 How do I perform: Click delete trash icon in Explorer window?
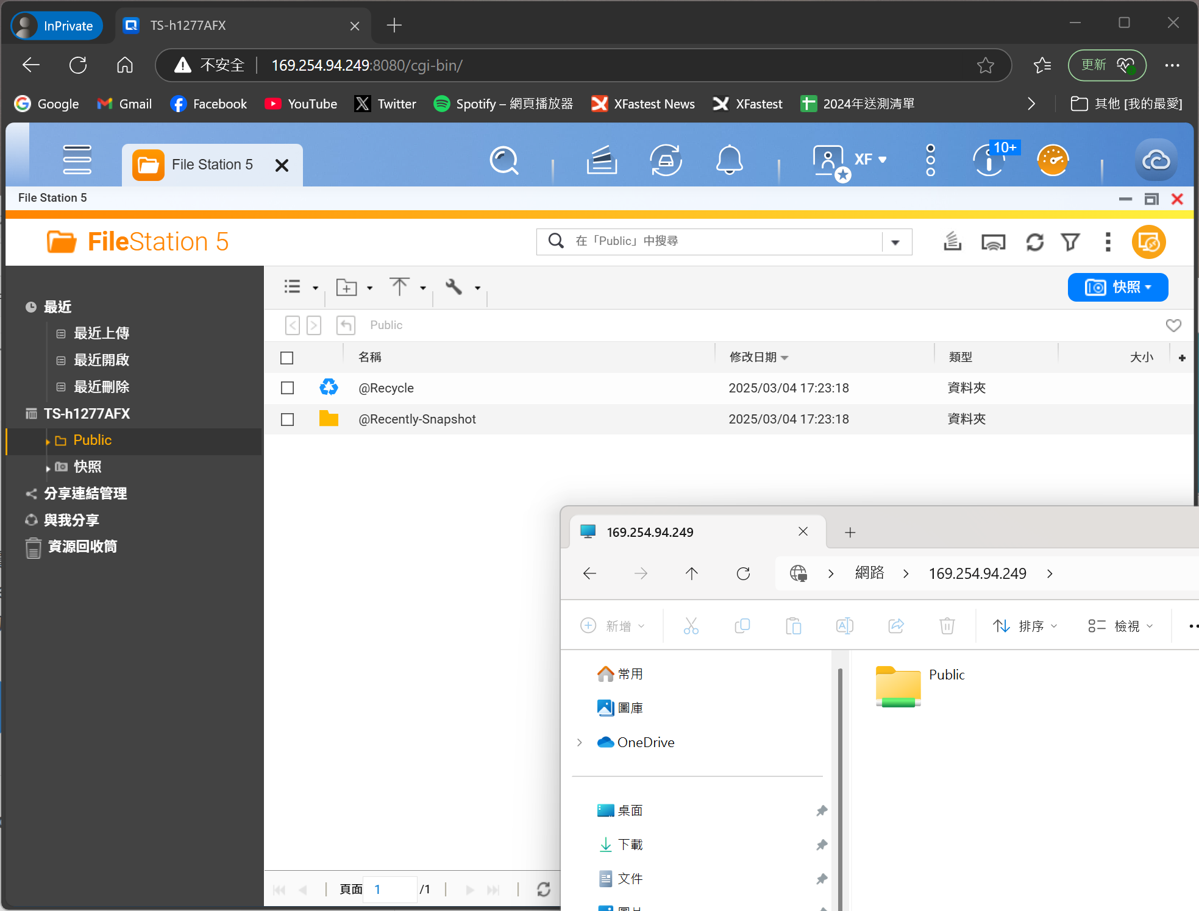[947, 626]
